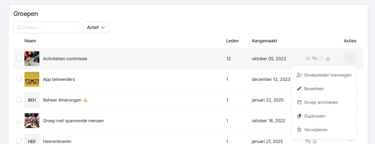Click the pencil icon beside Bewerken

pyautogui.click(x=299, y=89)
